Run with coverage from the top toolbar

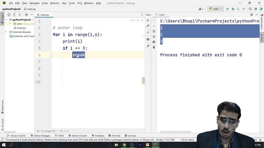point(238,9)
